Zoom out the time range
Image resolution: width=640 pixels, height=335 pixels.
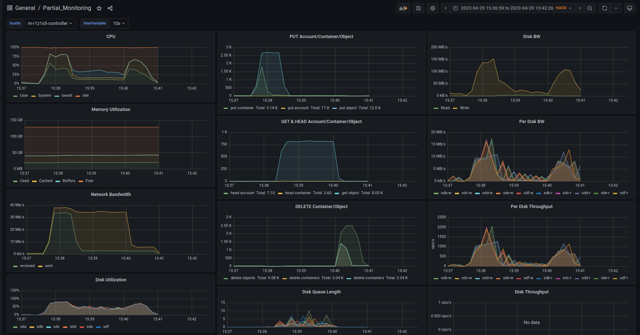pyautogui.click(x=590, y=8)
